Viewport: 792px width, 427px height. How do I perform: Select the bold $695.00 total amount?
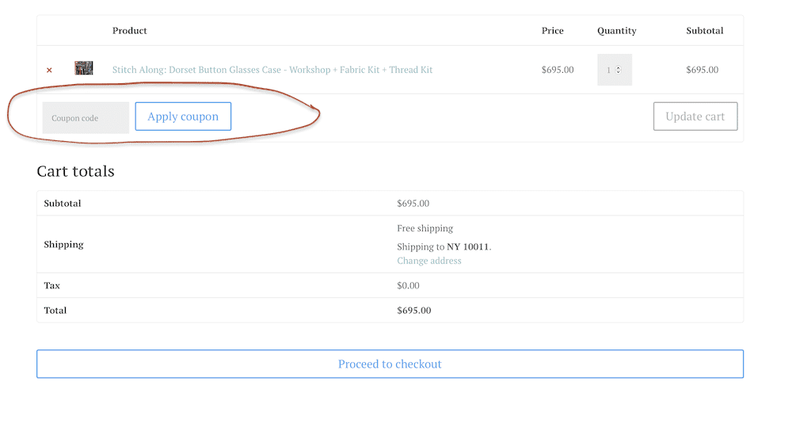(414, 311)
